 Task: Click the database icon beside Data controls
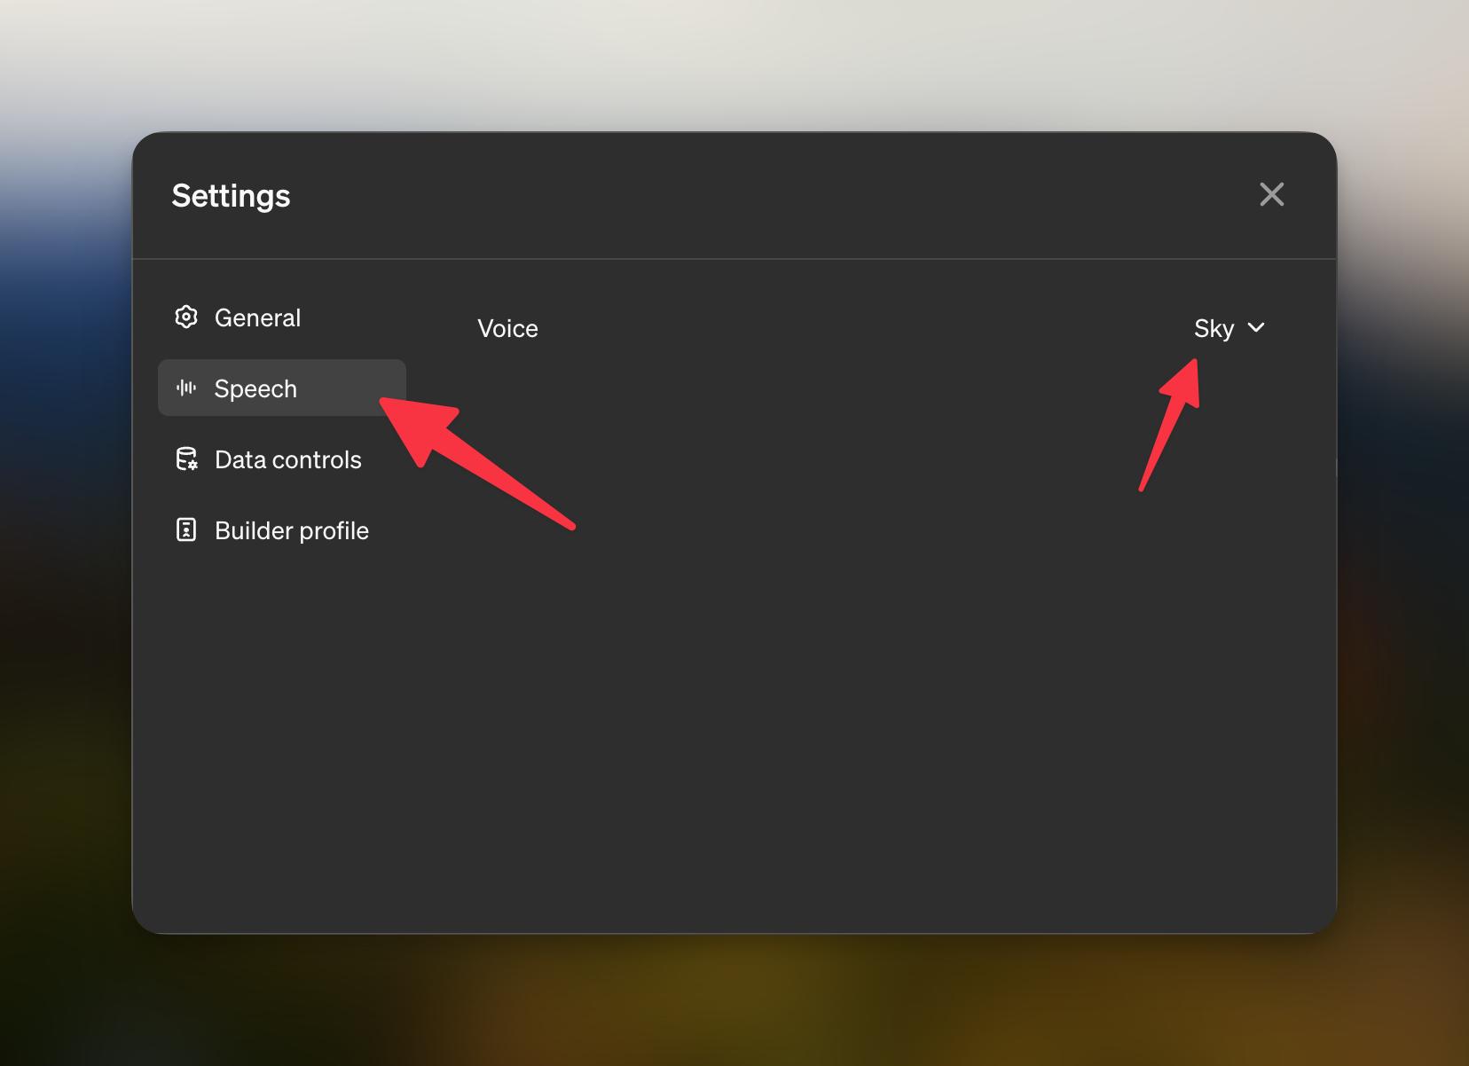click(x=186, y=459)
